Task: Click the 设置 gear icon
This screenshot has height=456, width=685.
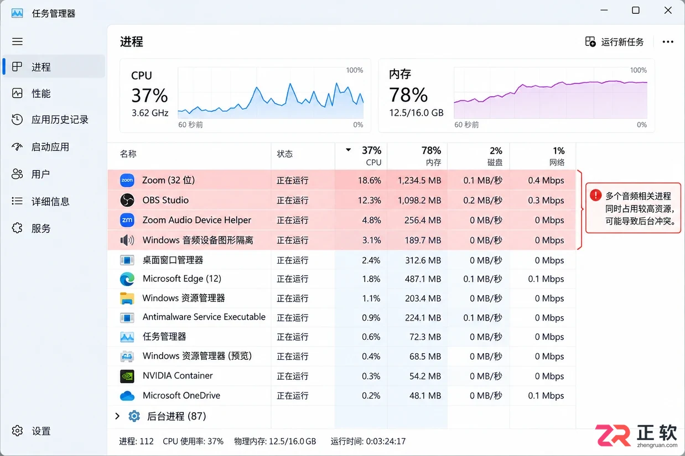Action: click(17, 431)
